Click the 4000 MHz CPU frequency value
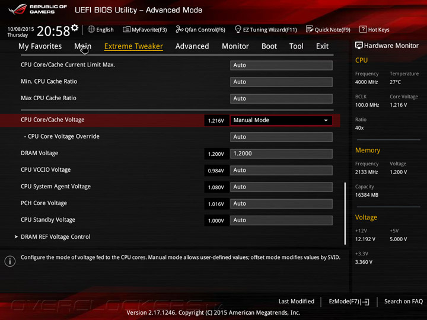 367,82
